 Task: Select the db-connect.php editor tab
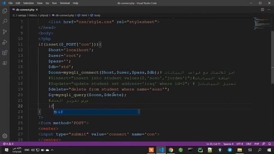coord(25,10)
